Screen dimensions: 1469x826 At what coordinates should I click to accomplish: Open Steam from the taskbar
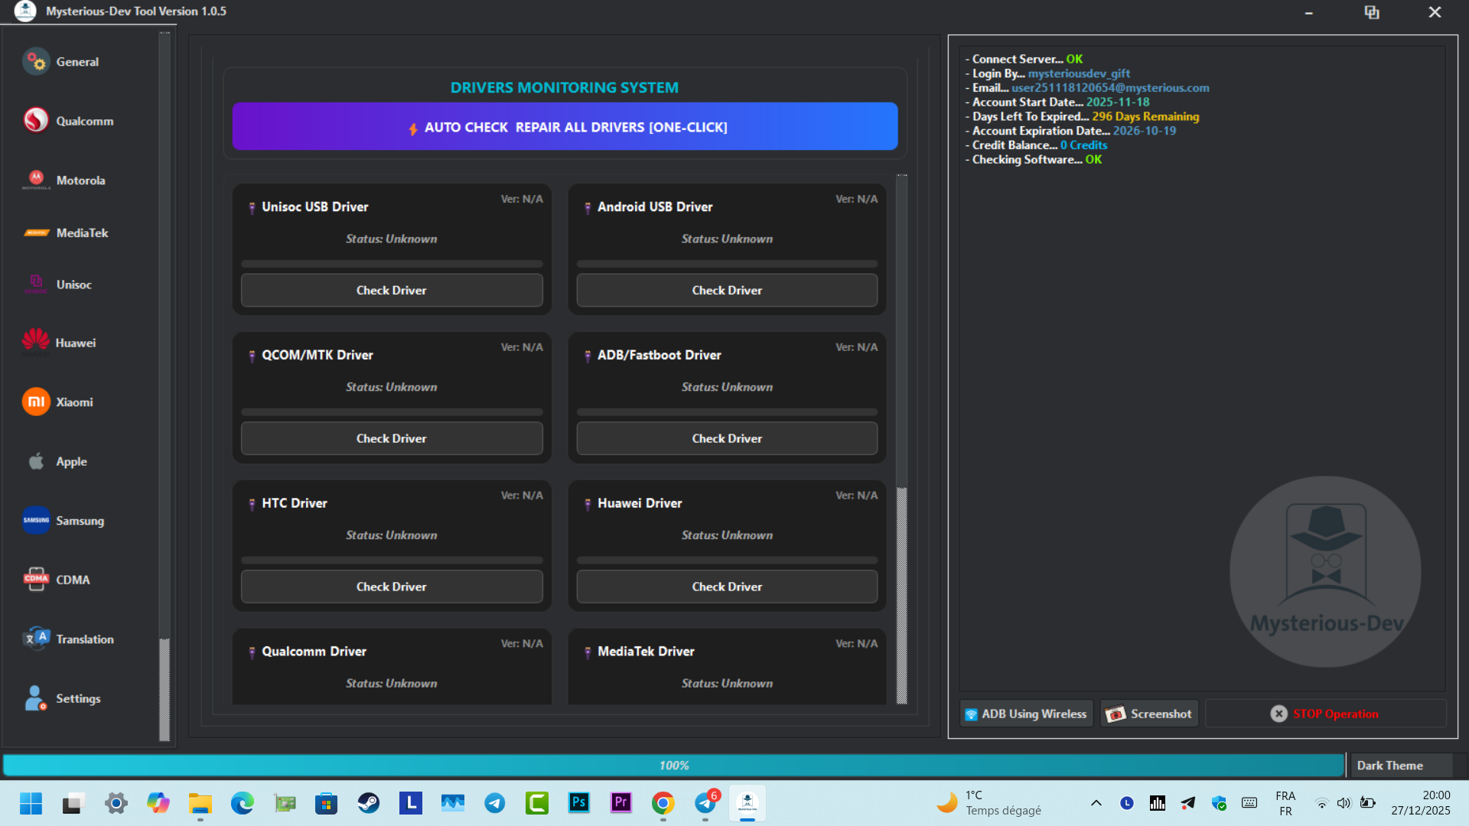[x=369, y=803]
